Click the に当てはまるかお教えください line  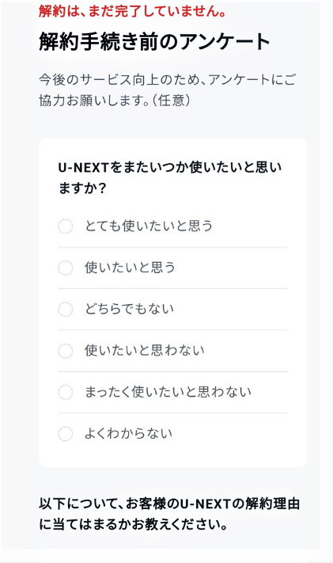click(x=133, y=524)
